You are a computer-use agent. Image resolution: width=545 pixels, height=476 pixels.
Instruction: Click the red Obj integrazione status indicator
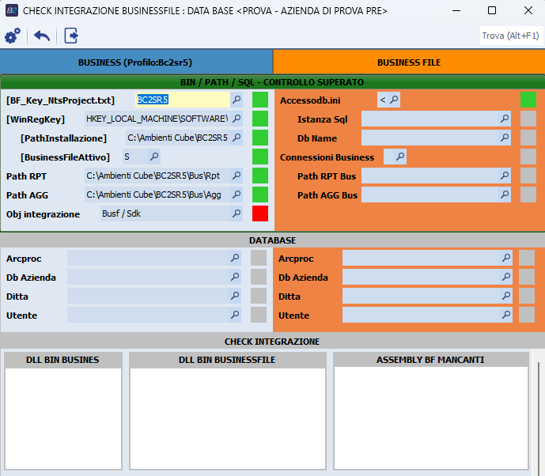pyautogui.click(x=260, y=213)
